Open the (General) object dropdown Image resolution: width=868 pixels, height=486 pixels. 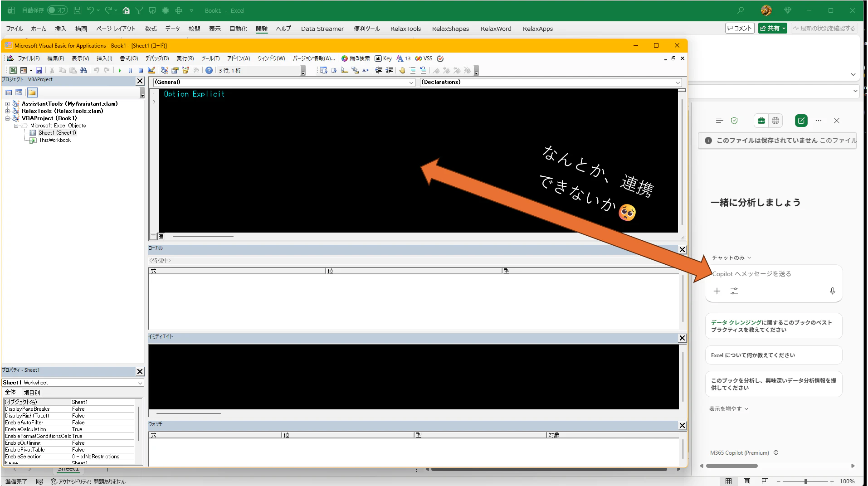411,83
